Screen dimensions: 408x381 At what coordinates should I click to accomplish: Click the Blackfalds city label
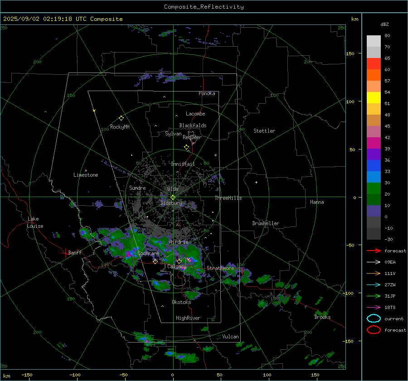point(193,125)
